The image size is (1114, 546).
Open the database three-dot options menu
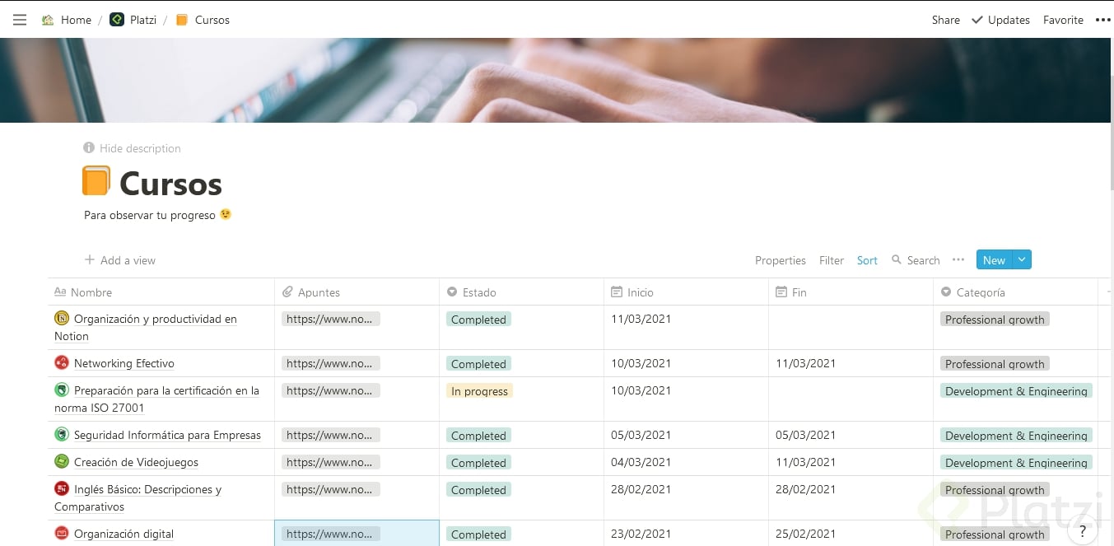(x=958, y=259)
